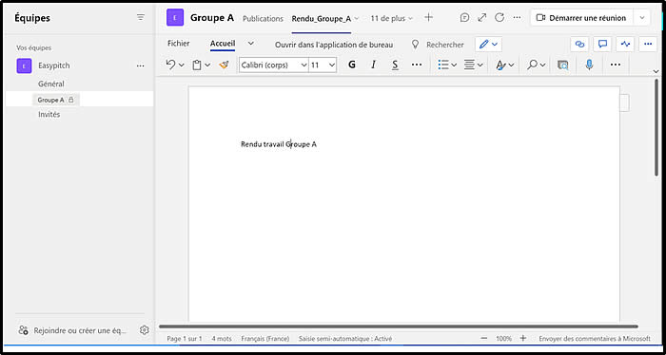This screenshot has width=666, height=355.
Task: Zoom out with the minus button
Action: [x=484, y=338]
